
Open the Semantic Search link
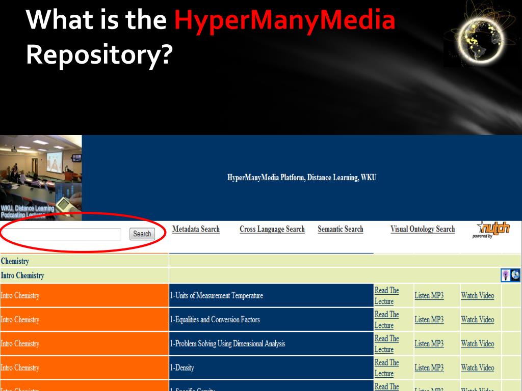tap(340, 229)
